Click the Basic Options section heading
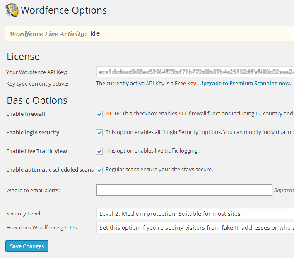294x258 pixels. click(37, 100)
